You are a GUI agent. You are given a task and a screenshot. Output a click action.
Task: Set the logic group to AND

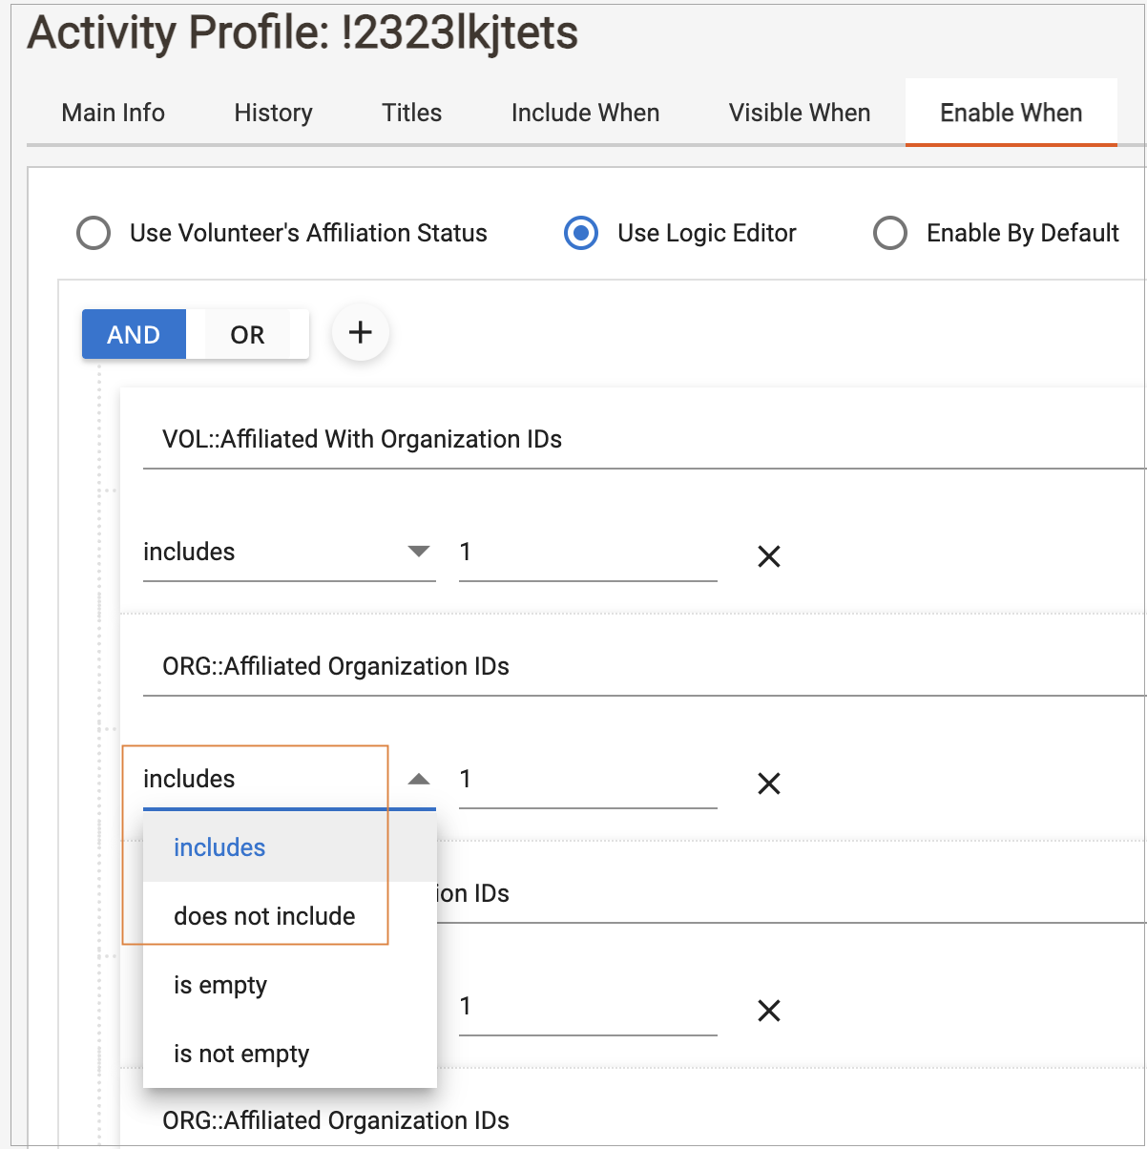tap(134, 335)
